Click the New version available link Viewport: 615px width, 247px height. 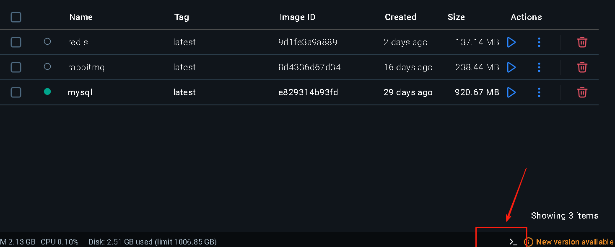point(574,242)
